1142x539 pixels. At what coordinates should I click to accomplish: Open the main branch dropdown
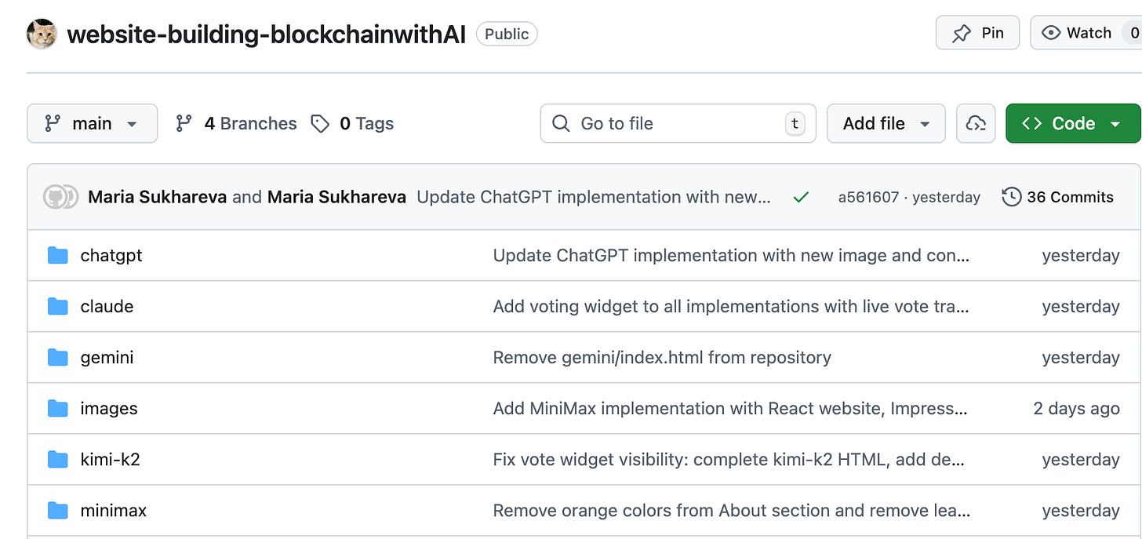click(x=92, y=124)
